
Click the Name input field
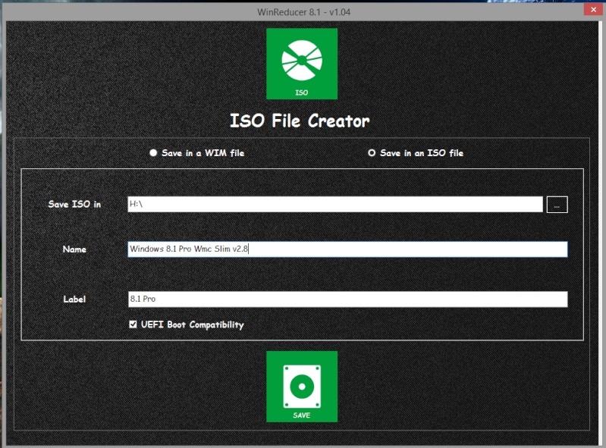(x=347, y=249)
